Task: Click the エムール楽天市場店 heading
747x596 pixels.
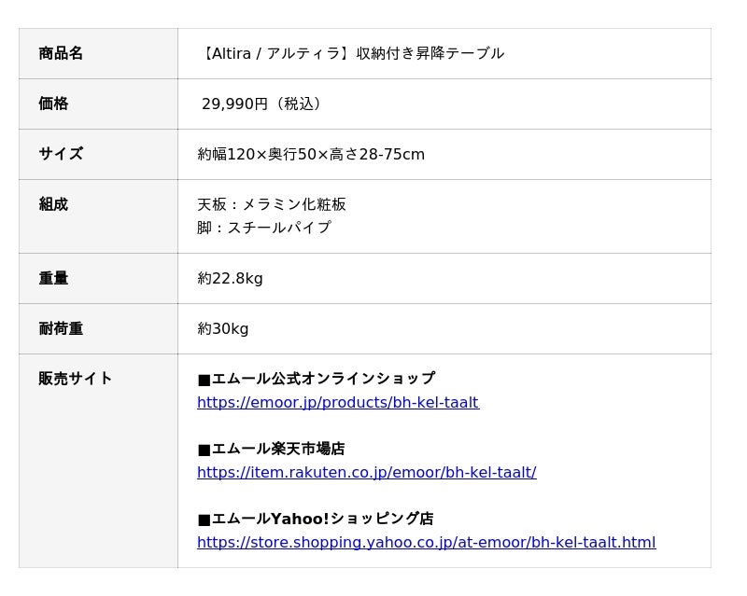Action: coord(271,449)
